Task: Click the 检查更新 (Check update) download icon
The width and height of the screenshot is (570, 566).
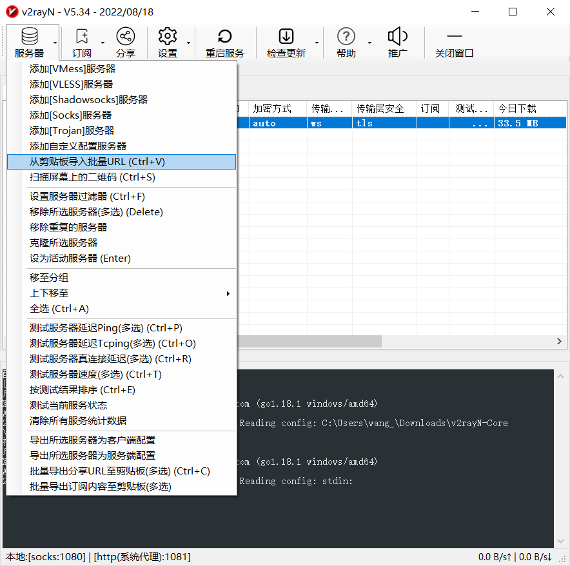Action: pyautogui.click(x=286, y=37)
